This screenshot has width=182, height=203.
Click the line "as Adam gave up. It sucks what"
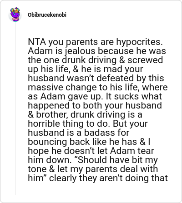point(95,96)
